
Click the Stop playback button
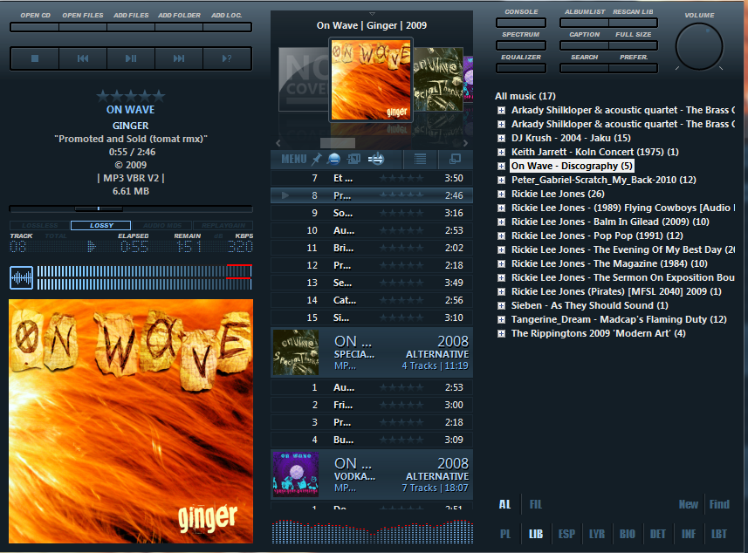click(35, 58)
